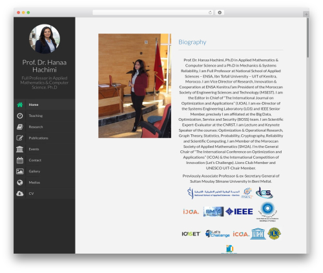Click the institution building icon beside Events

(20, 149)
